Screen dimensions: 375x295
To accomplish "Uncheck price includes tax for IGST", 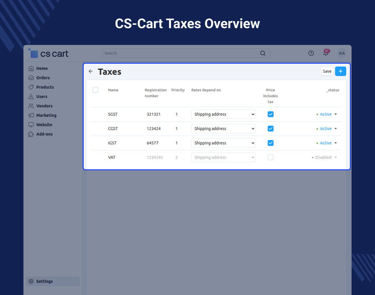I will coord(271,143).
